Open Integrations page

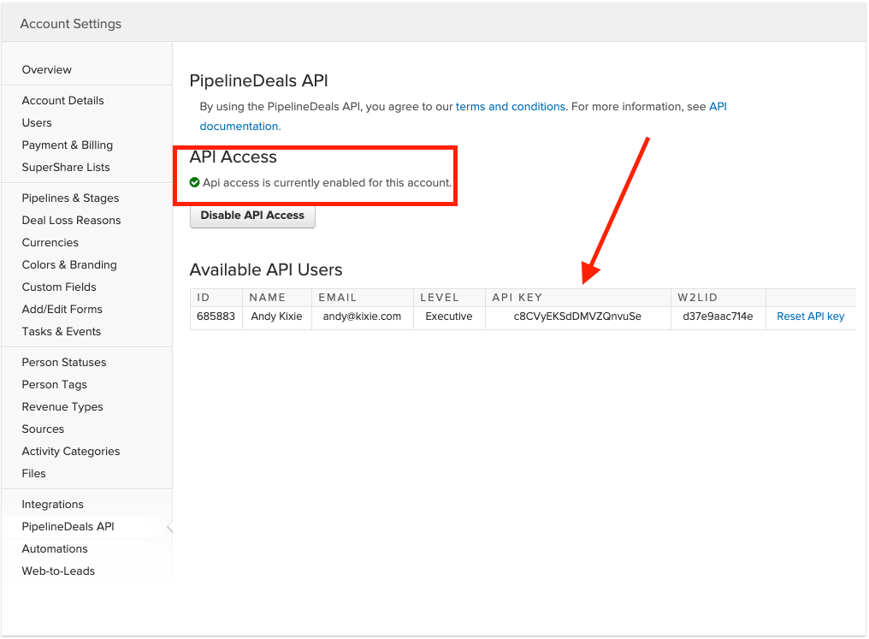[53, 504]
